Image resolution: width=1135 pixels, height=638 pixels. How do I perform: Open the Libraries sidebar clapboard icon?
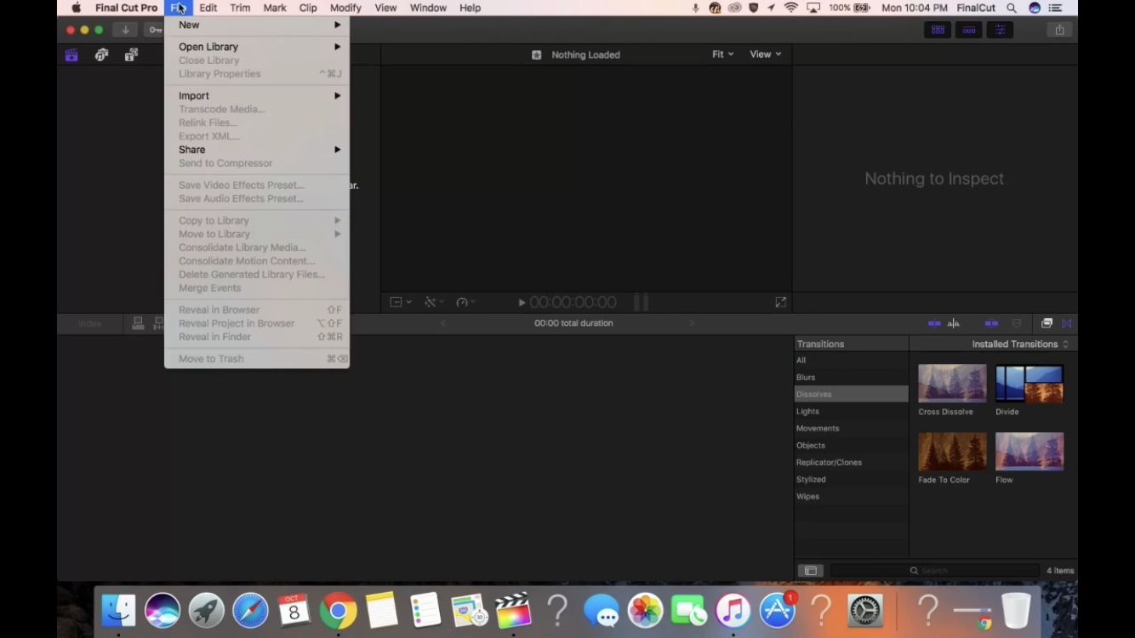pyautogui.click(x=71, y=54)
